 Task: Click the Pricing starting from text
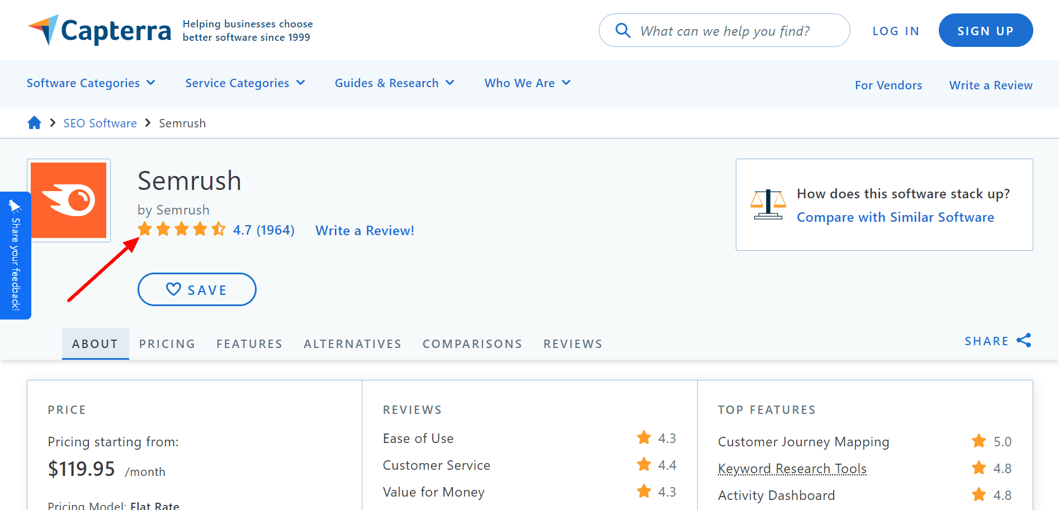[114, 442]
